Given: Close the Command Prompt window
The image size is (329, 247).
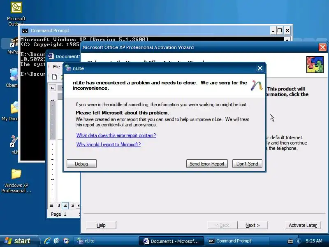Looking at the screenshot, I should (287, 30).
